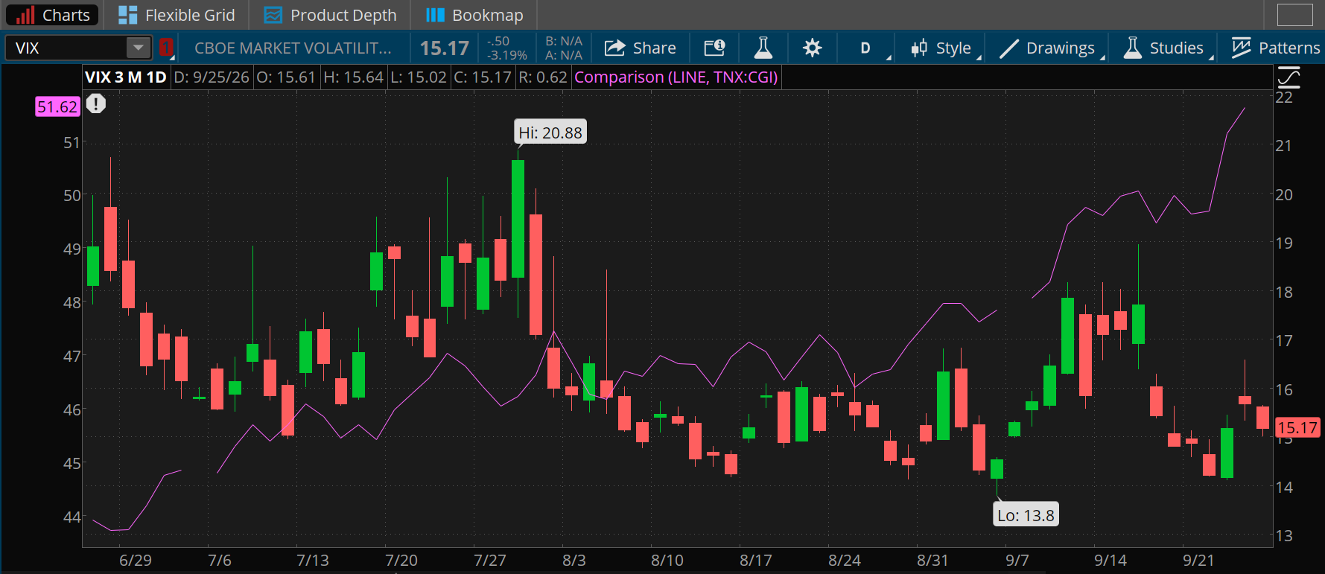The width and height of the screenshot is (1325, 574).
Task: Open the Product Depth tab
Action: [330, 15]
